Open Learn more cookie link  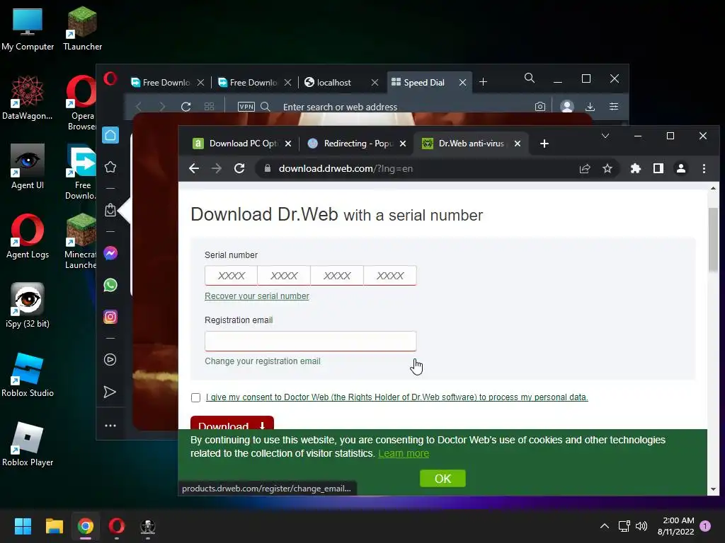tap(404, 453)
